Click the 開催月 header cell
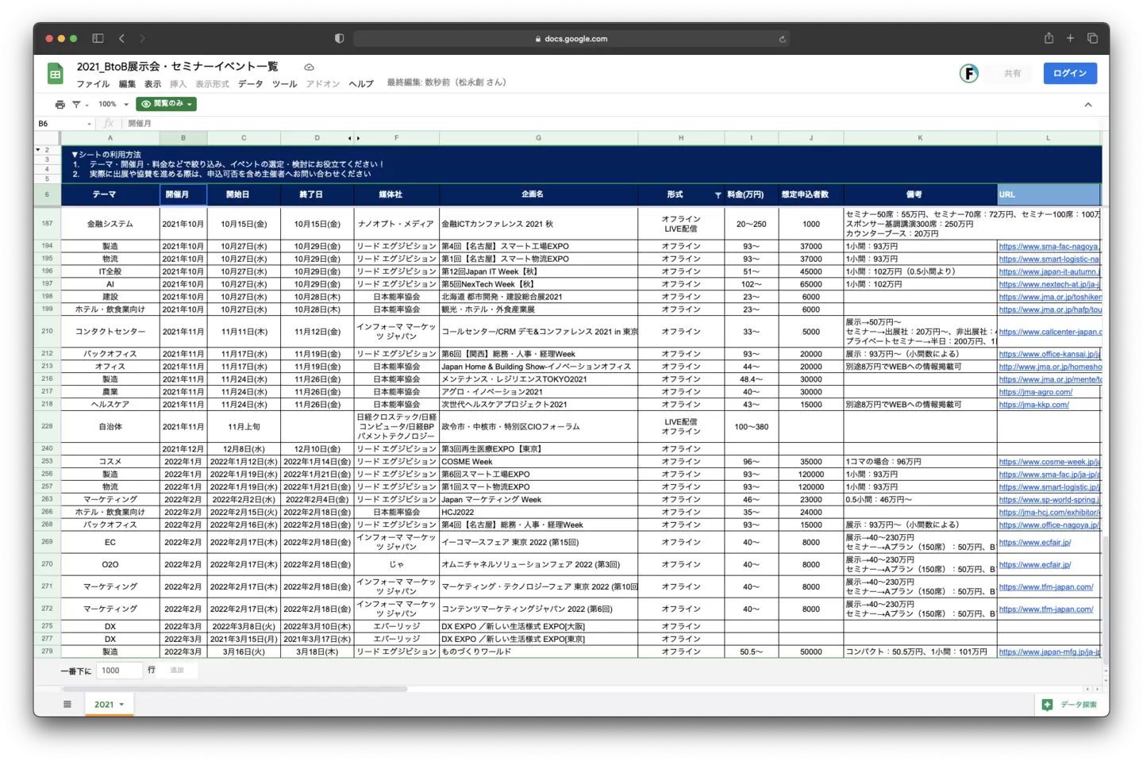Viewport: 1143px width, 761px height. pos(183,195)
